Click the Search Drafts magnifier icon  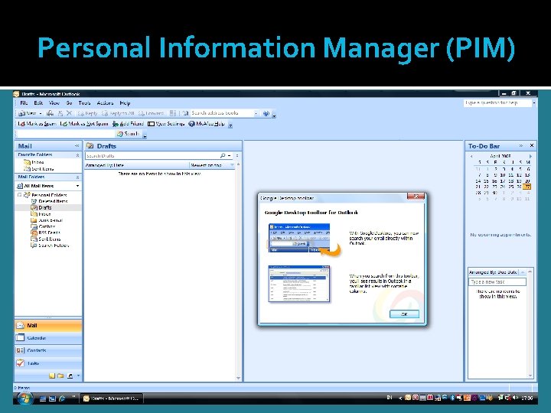(223, 155)
